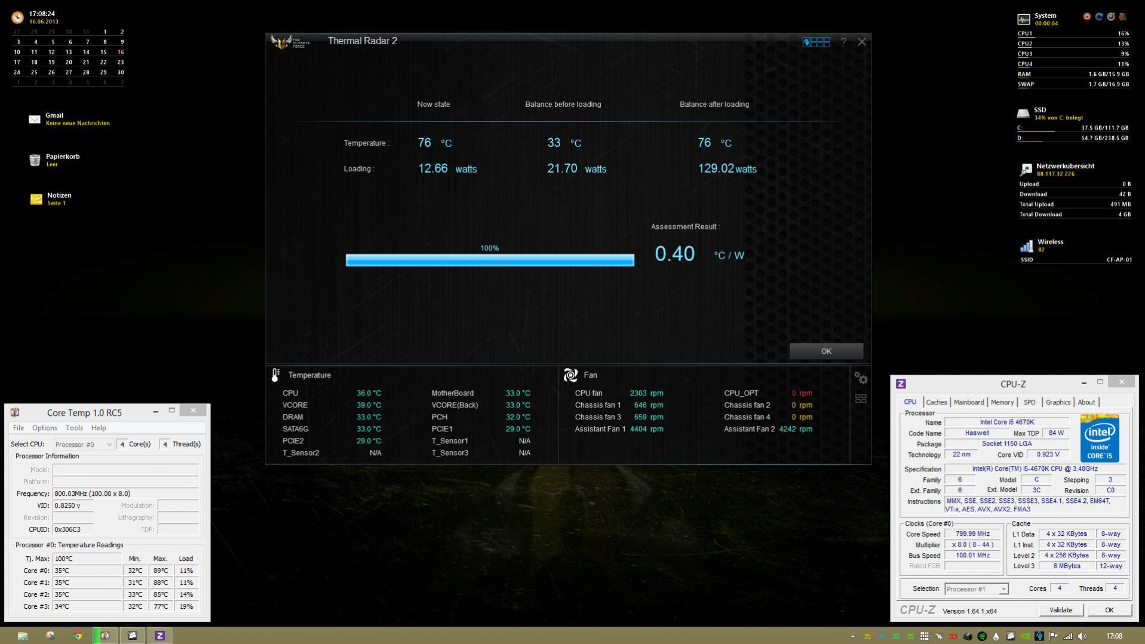Switch to the Memory tab in CPU-Z

pos(1002,402)
